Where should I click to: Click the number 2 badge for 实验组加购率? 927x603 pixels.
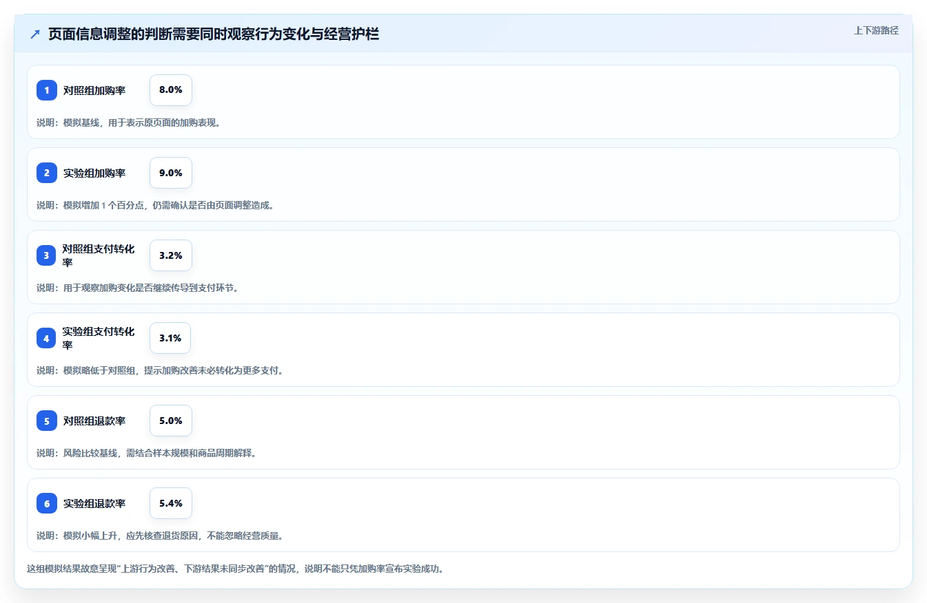47,173
